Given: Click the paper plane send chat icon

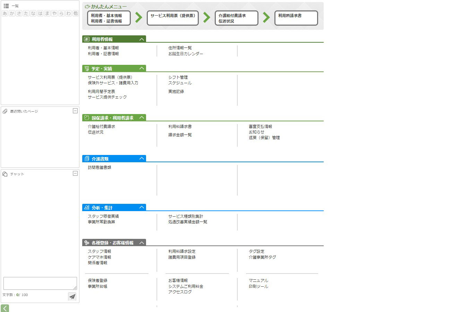Looking at the screenshot, I should point(72,296).
